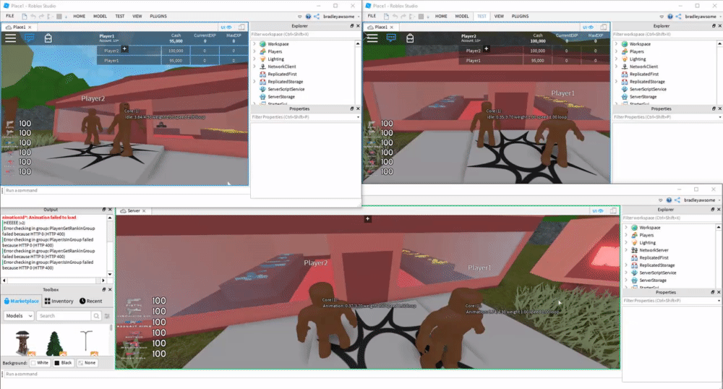723x389 pixels.
Task: Click the Output panel scroll-down arrow
Action: pyautogui.click(x=110, y=274)
